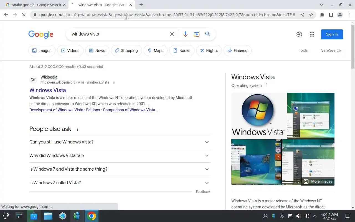Open Google quick settings gear
The width and height of the screenshot is (355, 222).
[299, 34]
